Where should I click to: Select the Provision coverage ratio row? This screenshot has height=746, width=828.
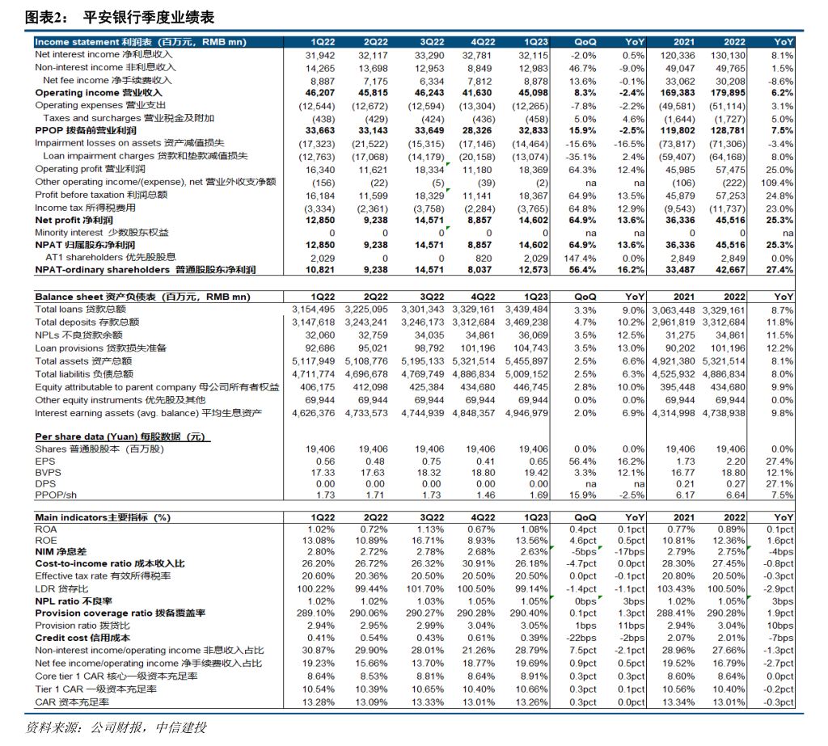pyautogui.click(x=121, y=613)
